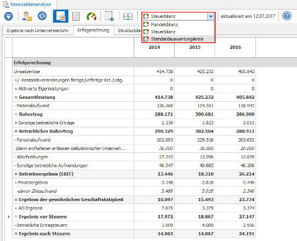Click the 2015 column header
This screenshot has width=297, height=241.
click(195, 47)
